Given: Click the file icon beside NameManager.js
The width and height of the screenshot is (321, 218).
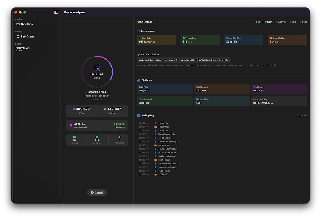Looking at the screenshot, I should point(155,134).
